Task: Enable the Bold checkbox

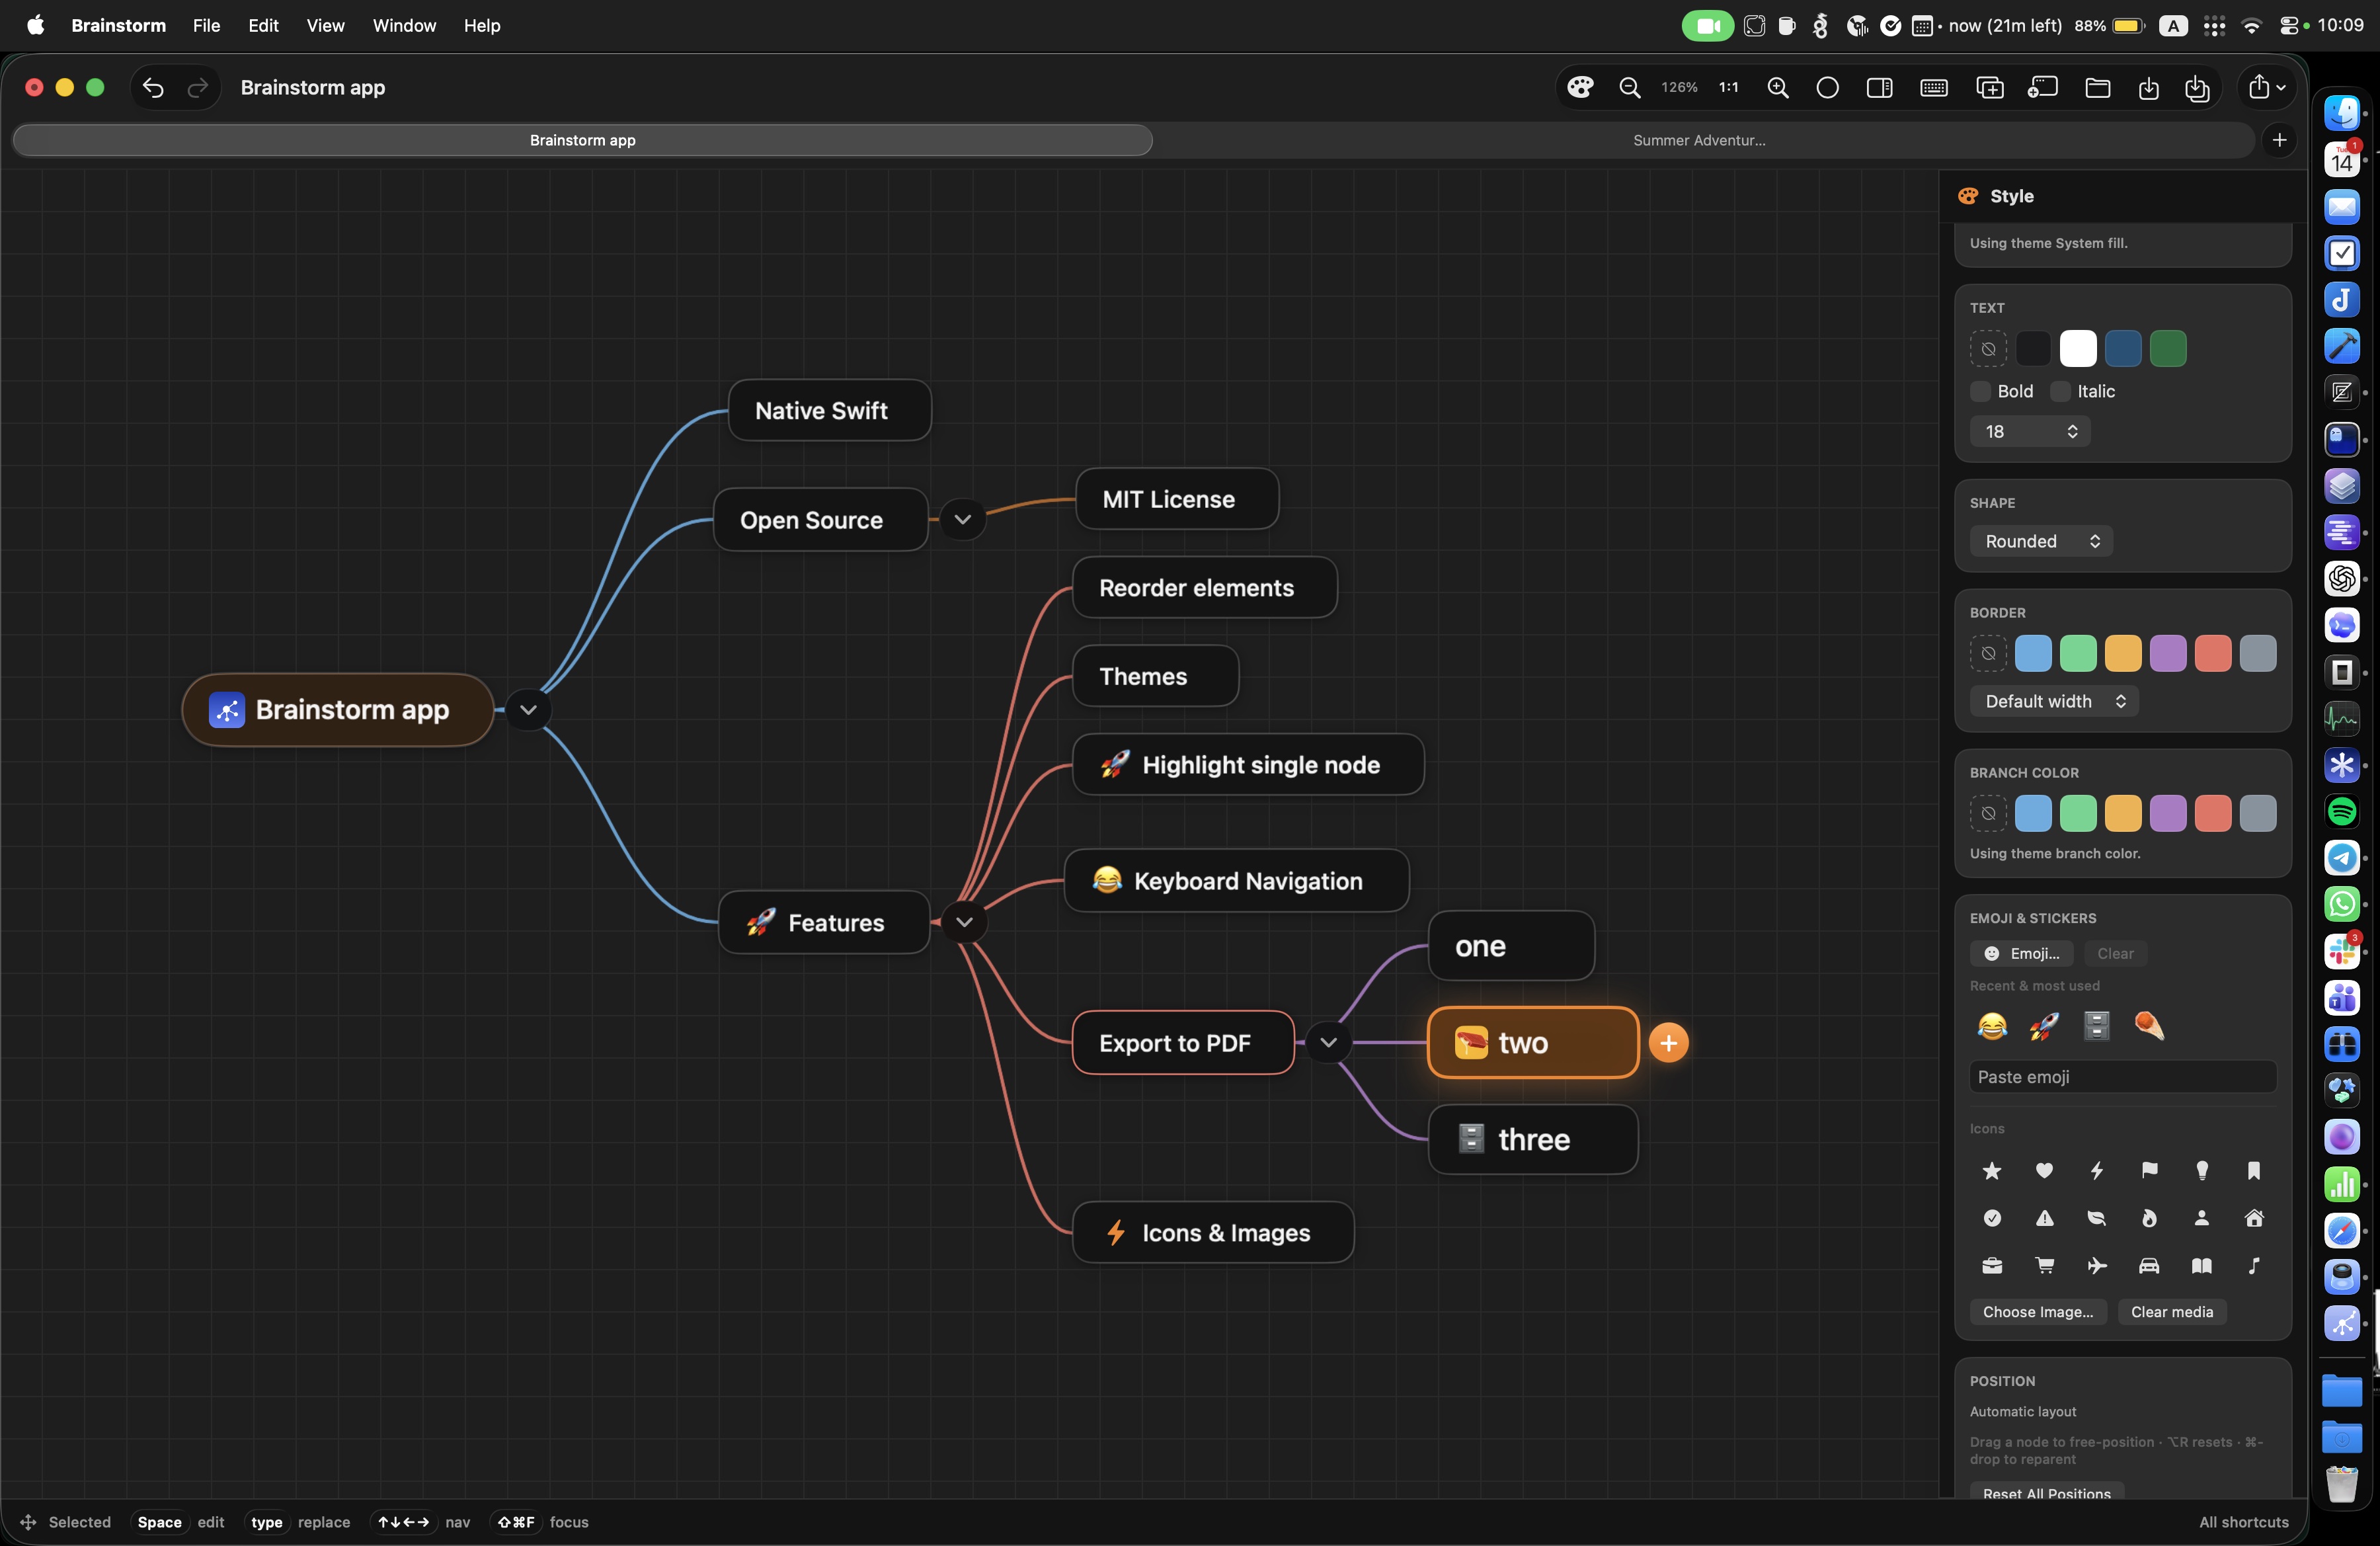Action: point(1980,391)
